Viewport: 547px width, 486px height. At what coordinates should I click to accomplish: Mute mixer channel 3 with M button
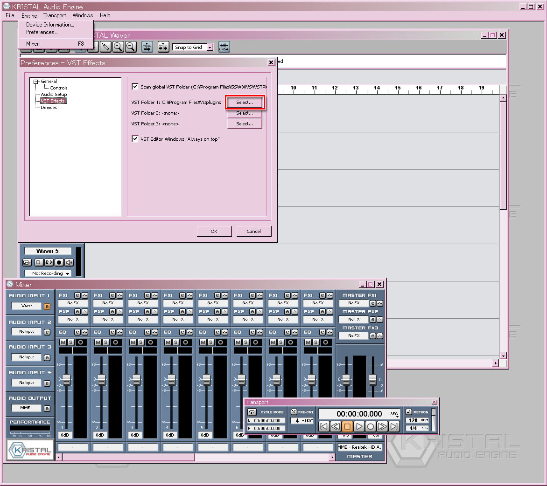(133, 342)
